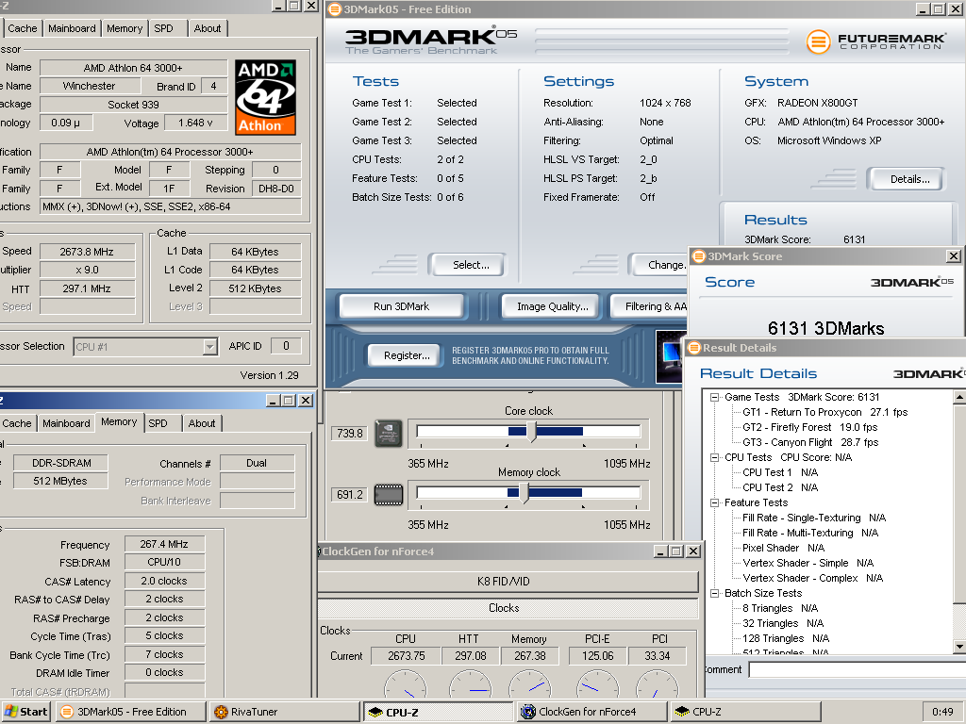The width and height of the screenshot is (966, 724).
Task: Click the 3DMark05 logo in the Score window
Action: [912, 282]
